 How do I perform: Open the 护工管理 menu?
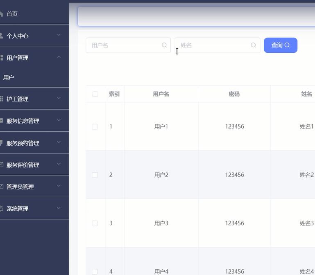(34, 99)
